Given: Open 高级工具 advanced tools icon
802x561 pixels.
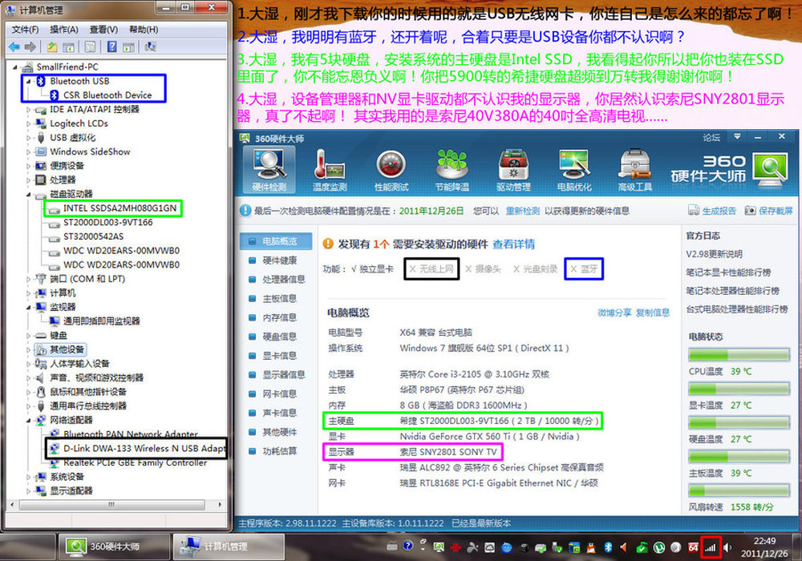Looking at the screenshot, I should 634,170.
